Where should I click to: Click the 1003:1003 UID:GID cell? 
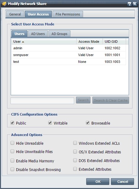[112, 62]
